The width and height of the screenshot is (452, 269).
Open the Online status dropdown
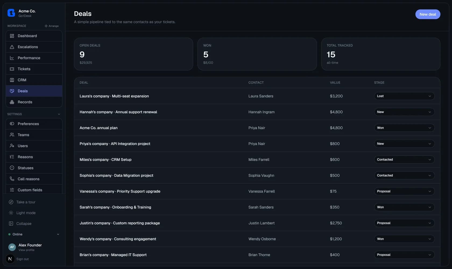(x=34, y=234)
